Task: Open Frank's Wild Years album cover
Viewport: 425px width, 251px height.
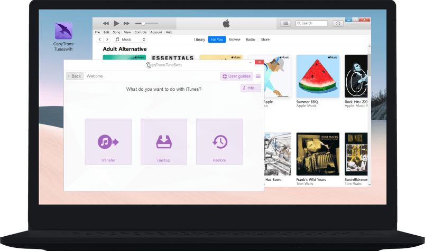Action: pyautogui.click(x=318, y=154)
